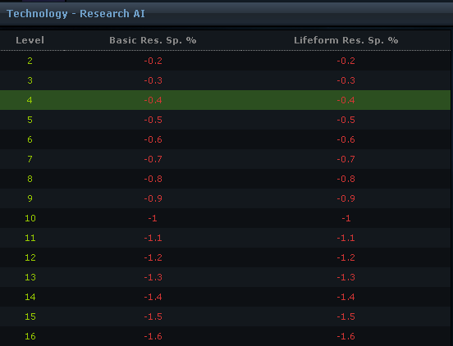Viewport: 453px width, 346px height.
Task: Select level 16 in the Level column
Action: pos(30,336)
